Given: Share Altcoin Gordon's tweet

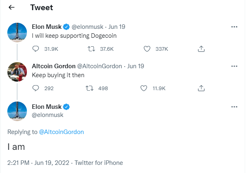Looking at the screenshot, I should click(x=201, y=88).
